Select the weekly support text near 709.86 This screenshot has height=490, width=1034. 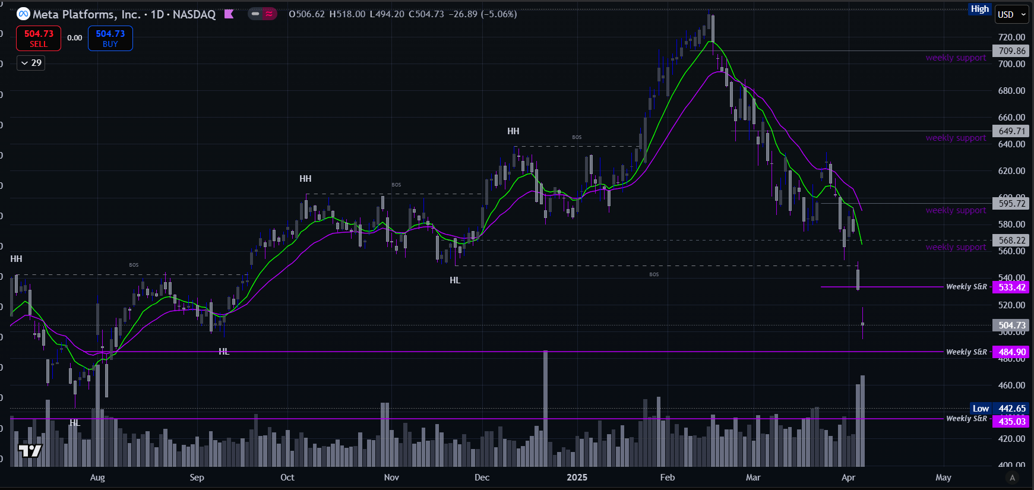[x=956, y=58]
